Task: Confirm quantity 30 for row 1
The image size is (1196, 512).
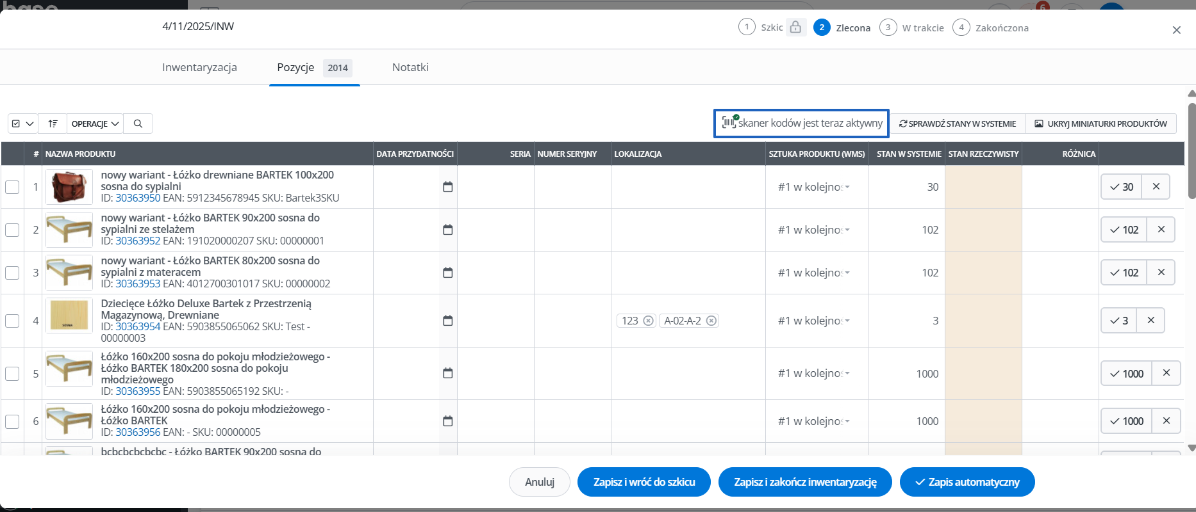Action: [x=1121, y=187]
